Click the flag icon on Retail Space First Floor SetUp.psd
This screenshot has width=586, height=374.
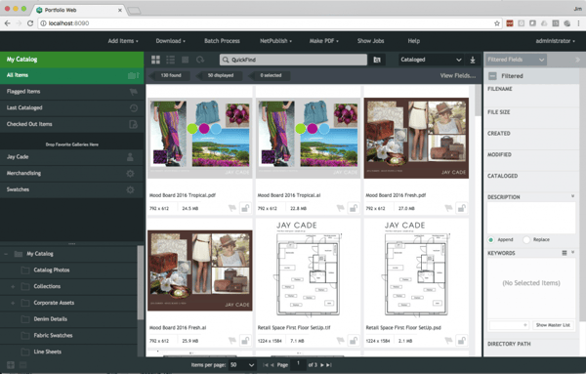coord(448,341)
